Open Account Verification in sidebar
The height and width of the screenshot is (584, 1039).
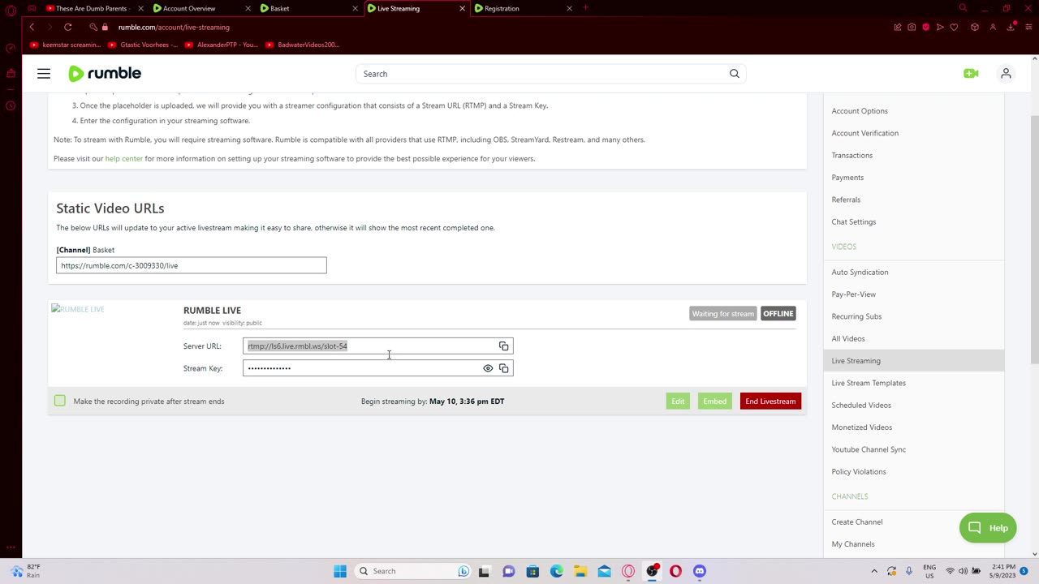(864, 133)
